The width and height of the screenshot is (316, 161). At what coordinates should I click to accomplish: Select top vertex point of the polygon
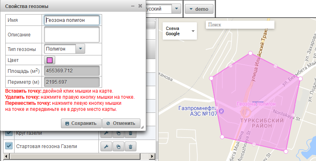click(250, 53)
